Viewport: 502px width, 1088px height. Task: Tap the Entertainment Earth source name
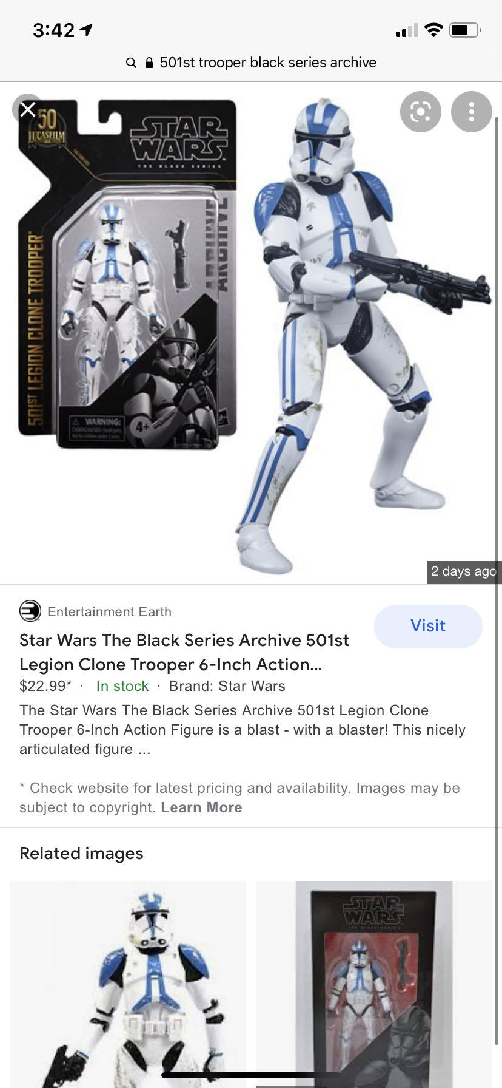click(x=109, y=611)
